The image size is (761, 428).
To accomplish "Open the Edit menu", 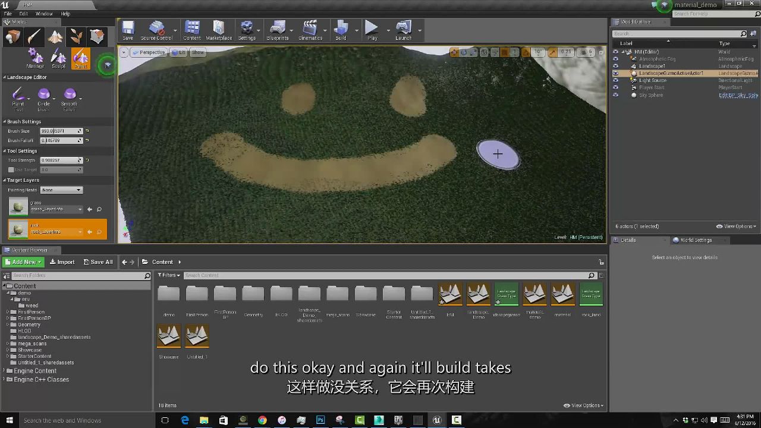I will [x=24, y=14].
